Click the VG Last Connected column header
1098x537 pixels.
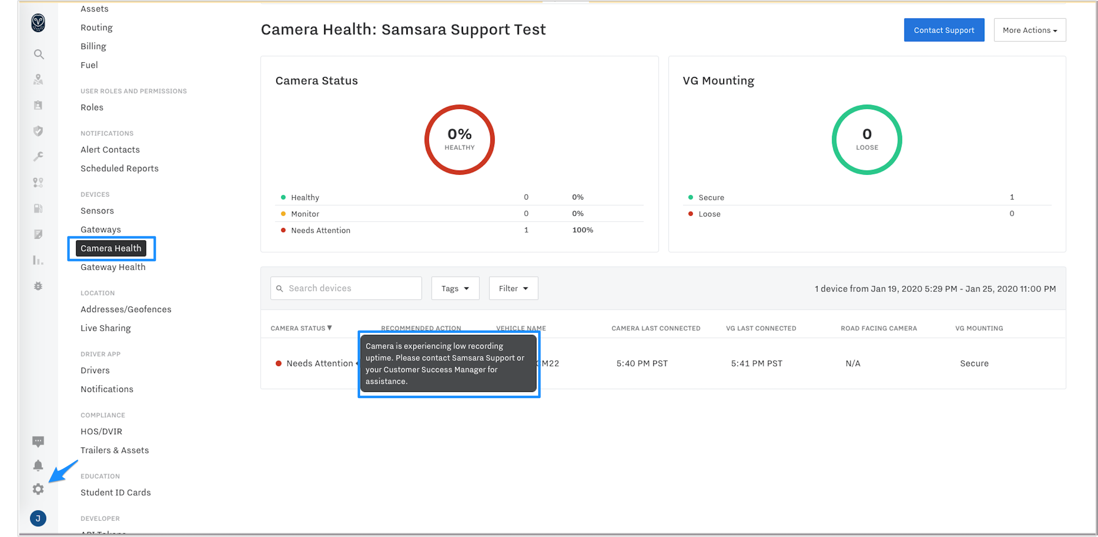click(761, 328)
